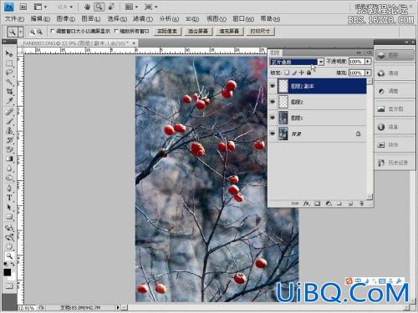Screen dimensions: 418x313
Task: Enable 缩放所有窗口 checkbox
Action: pos(116,31)
